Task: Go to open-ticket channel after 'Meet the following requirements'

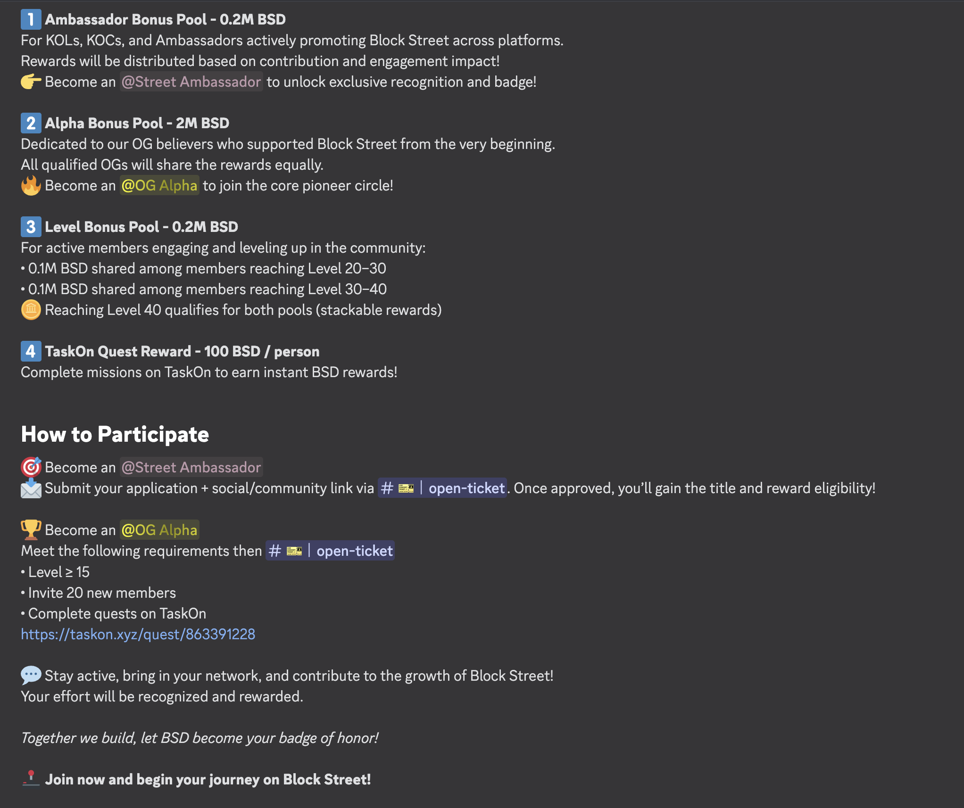Action: (330, 551)
